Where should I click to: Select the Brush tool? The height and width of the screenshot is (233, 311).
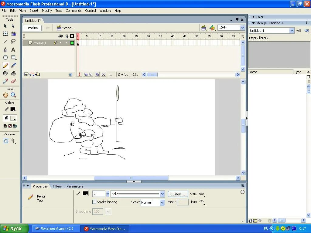pos(13,66)
